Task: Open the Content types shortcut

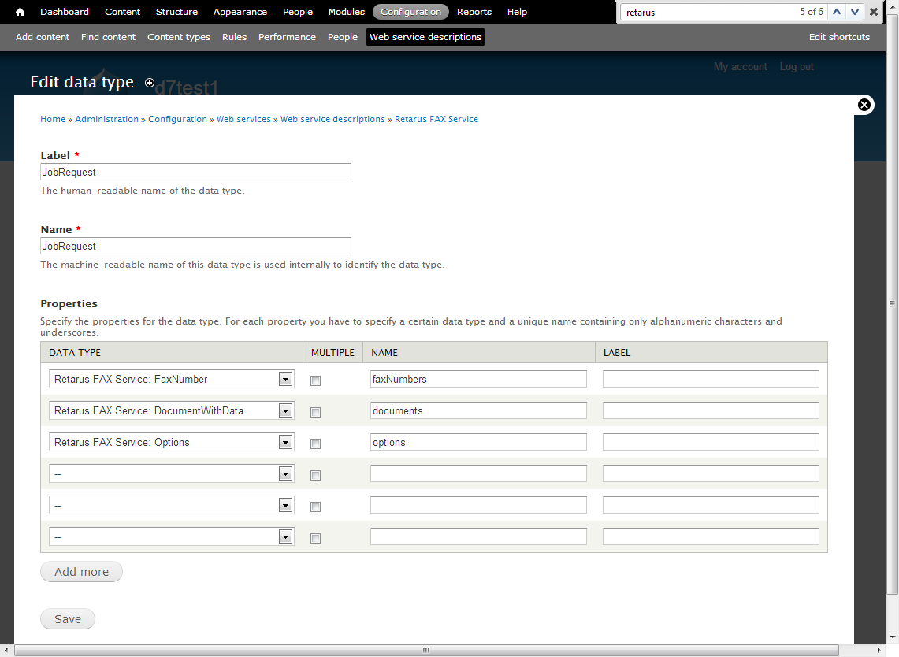Action: click(x=179, y=37)
